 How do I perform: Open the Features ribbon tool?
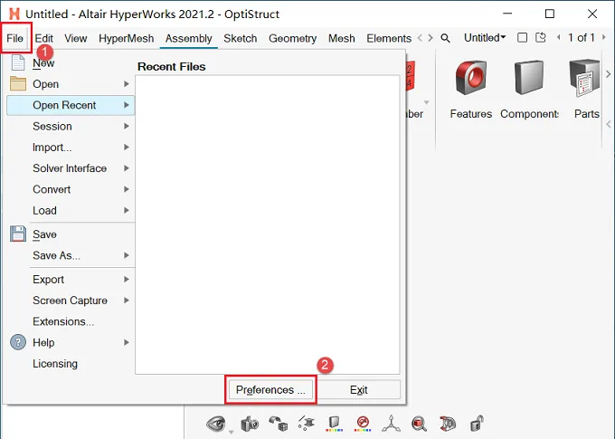click(x=470, y=90)
